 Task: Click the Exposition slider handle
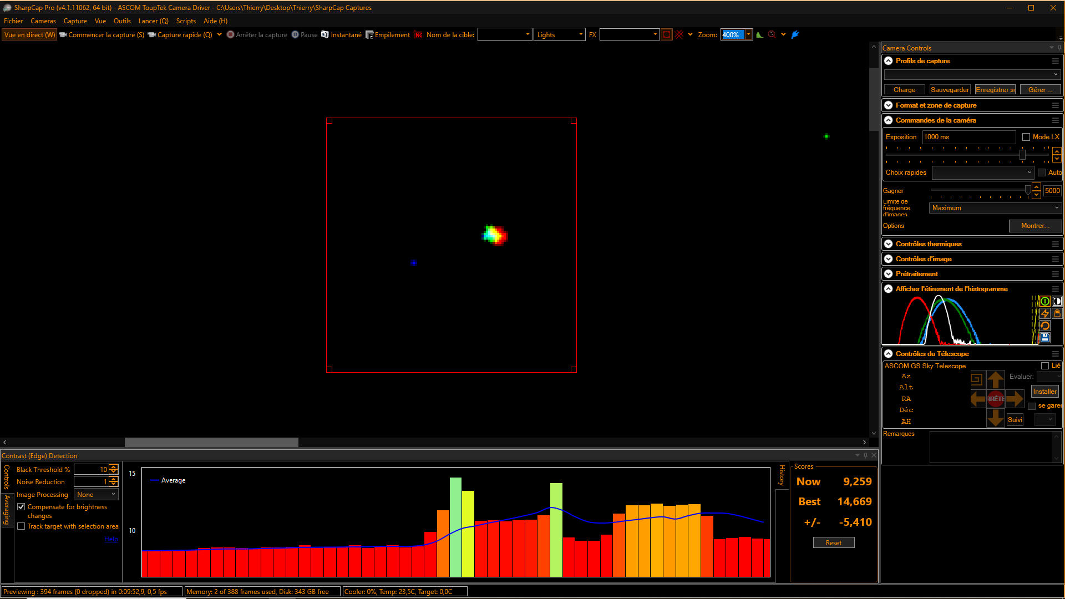pyautogui.click(x=1022, y=155)
